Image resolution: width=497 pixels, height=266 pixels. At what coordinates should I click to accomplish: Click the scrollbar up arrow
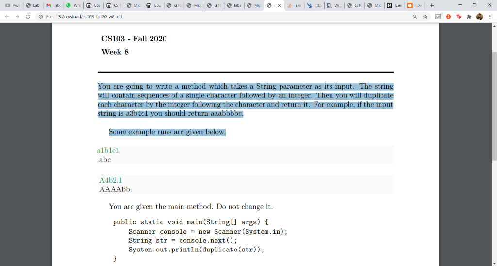click(x=494, y=26)
